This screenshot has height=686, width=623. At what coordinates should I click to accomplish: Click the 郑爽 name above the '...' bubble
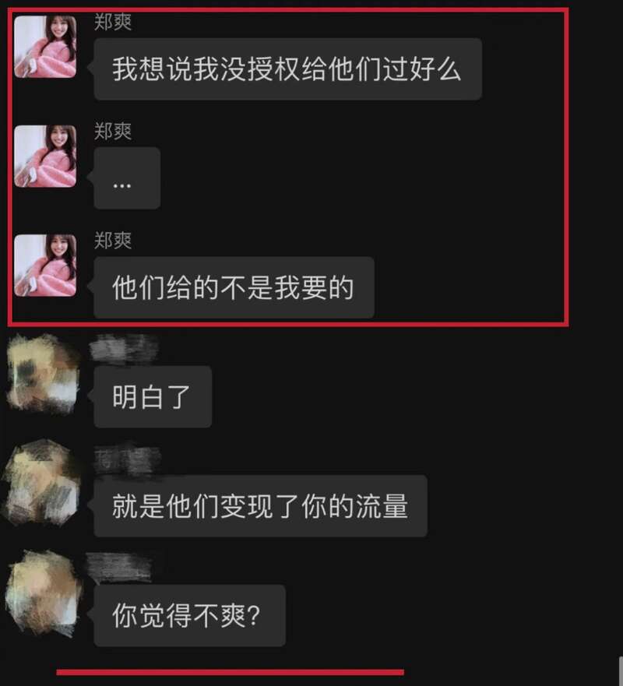point(113,132)
